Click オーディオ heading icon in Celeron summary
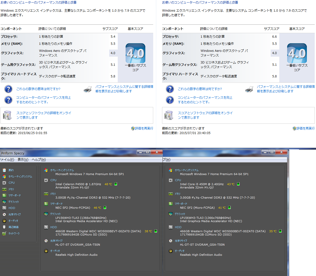Viewport: 316px width, 276px height. [46, 251]
